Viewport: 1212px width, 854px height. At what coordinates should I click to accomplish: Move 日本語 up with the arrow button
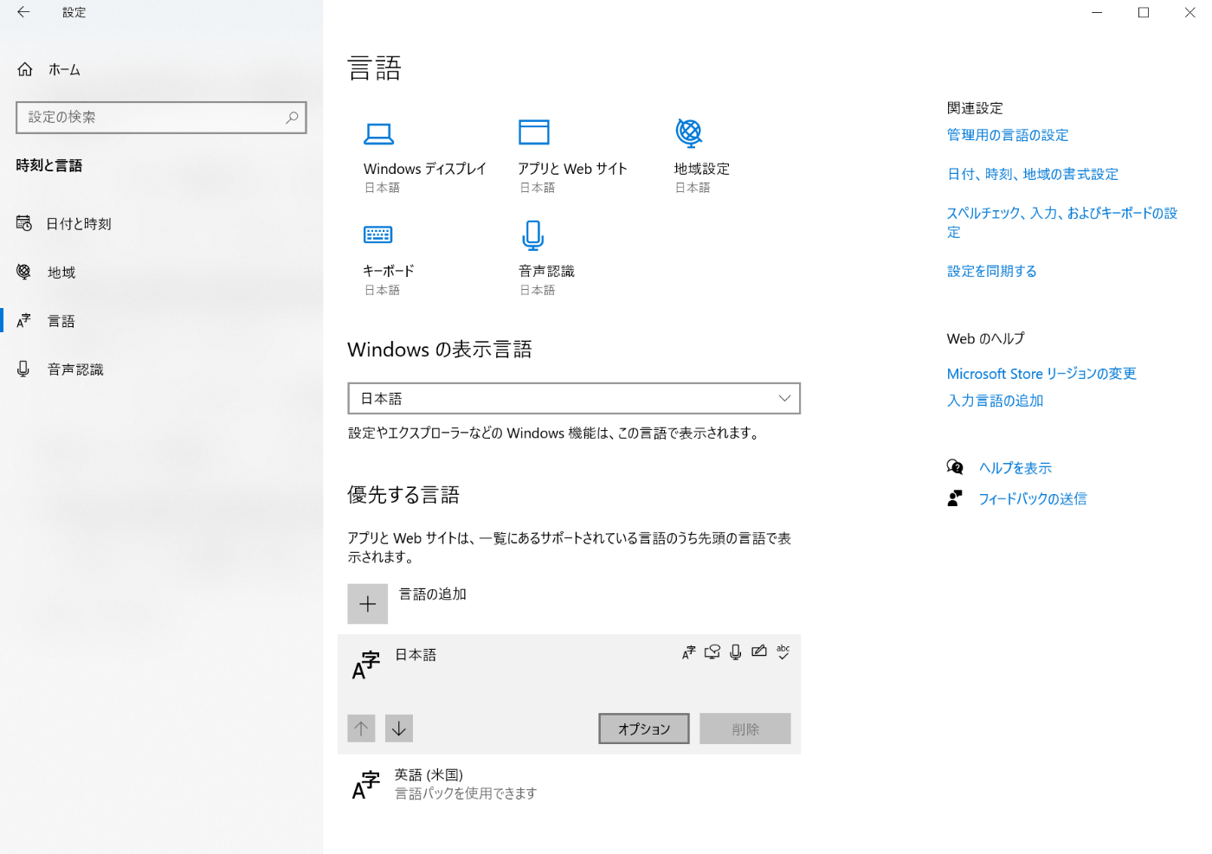pos(361,729)
